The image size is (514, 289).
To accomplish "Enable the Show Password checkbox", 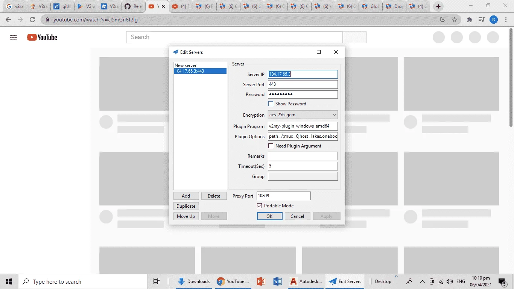I will [x=271, y=104].
